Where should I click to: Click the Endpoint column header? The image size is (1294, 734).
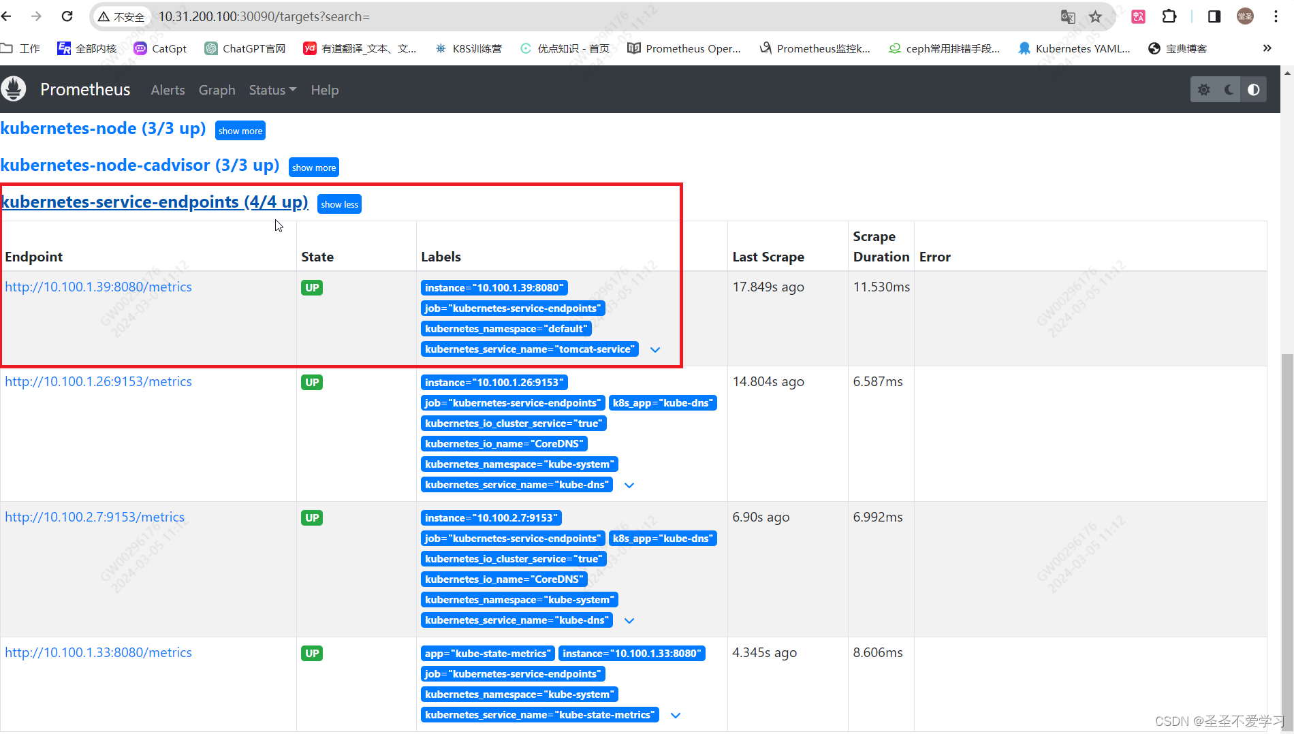pyautogui.click(x=33, y=257)
